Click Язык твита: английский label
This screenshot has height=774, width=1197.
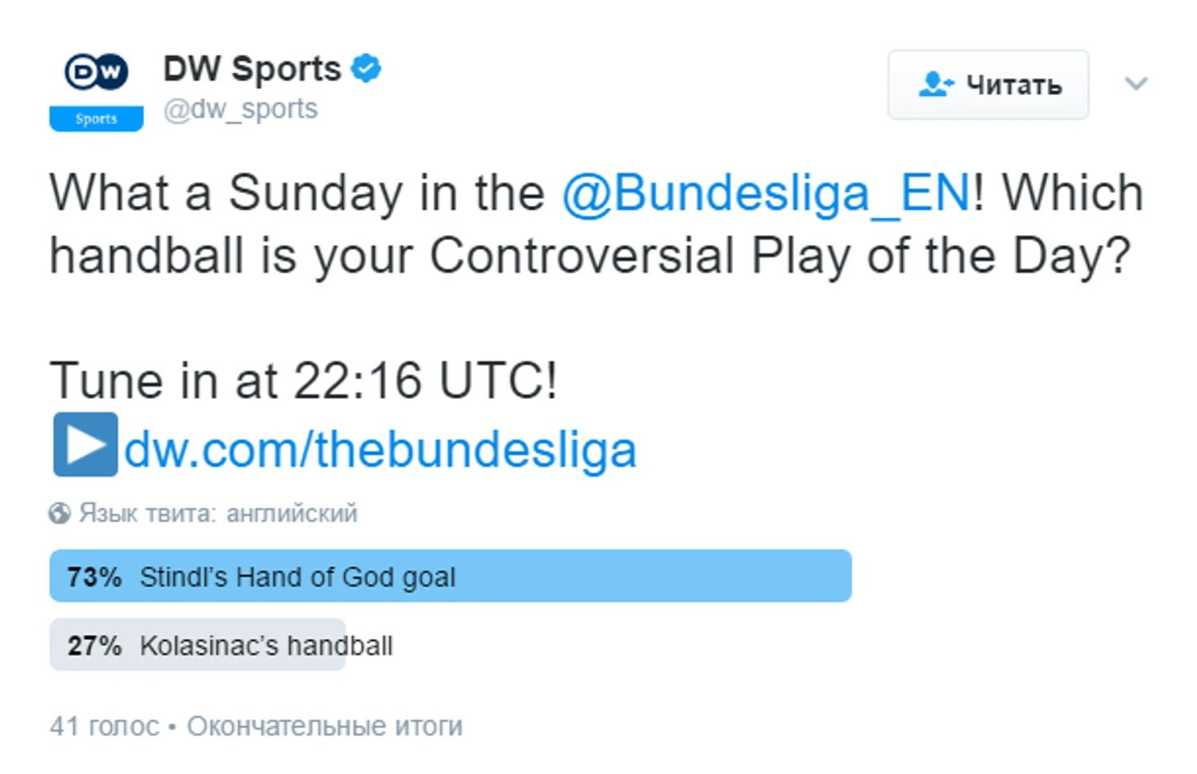coord(218,514)
